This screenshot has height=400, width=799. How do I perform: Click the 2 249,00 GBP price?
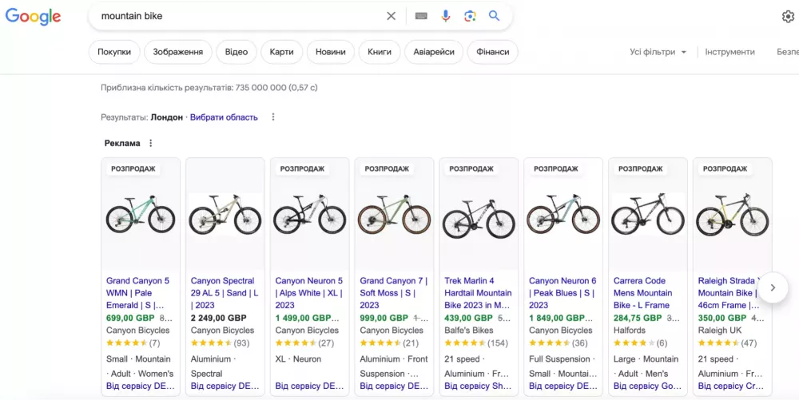pos(219,318)
